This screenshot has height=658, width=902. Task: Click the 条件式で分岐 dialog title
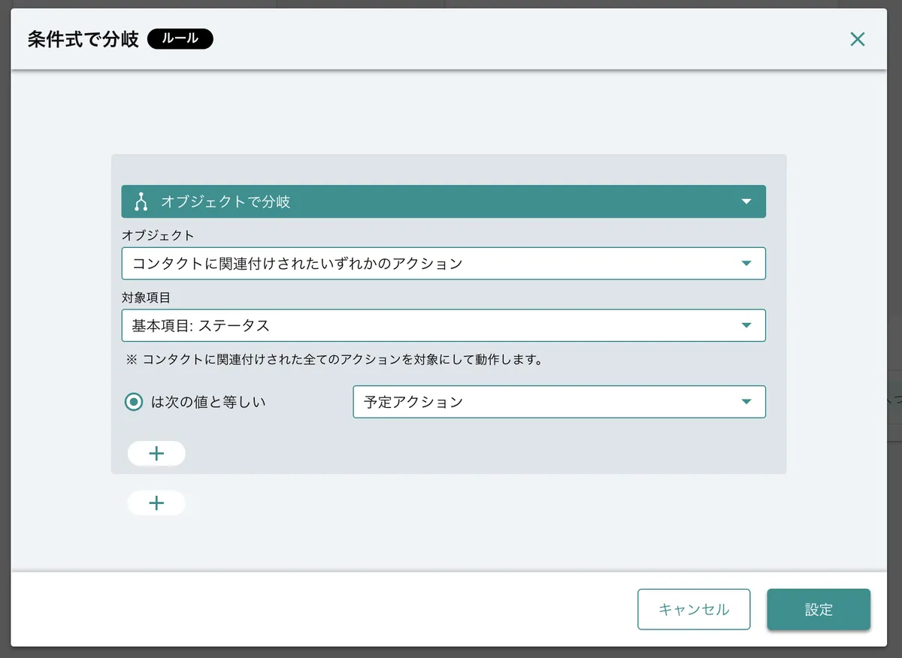tap(83, 39)
